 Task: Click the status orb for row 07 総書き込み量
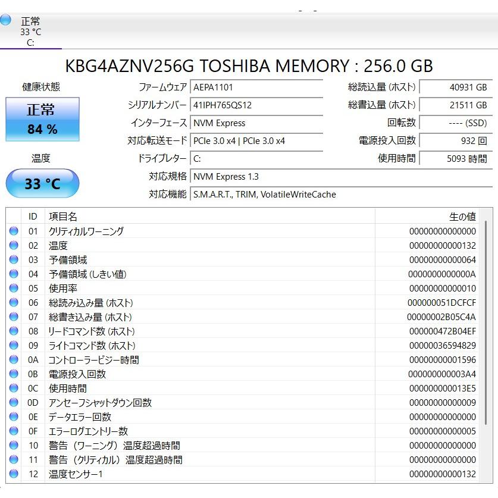(x=14, y=317)
